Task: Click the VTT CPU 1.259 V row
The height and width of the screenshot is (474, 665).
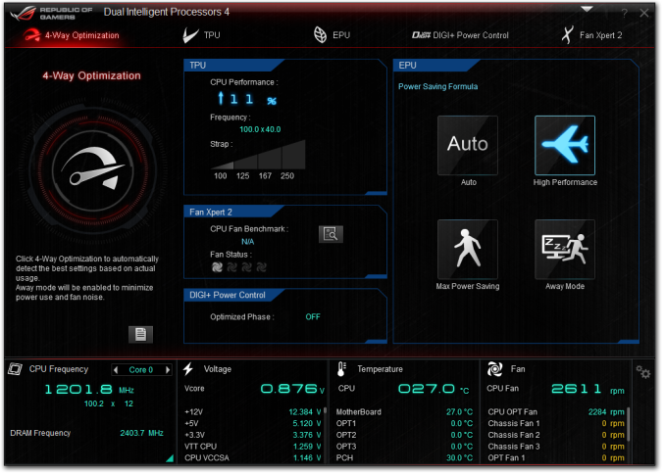Action: click(x=253, y=447)
